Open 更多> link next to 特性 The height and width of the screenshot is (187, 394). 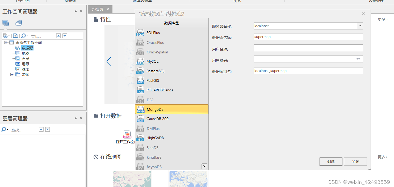383,19
